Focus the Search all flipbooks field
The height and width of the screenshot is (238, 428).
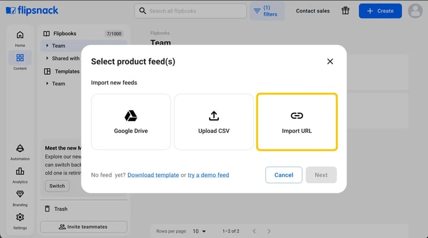(x=191, y=11)
